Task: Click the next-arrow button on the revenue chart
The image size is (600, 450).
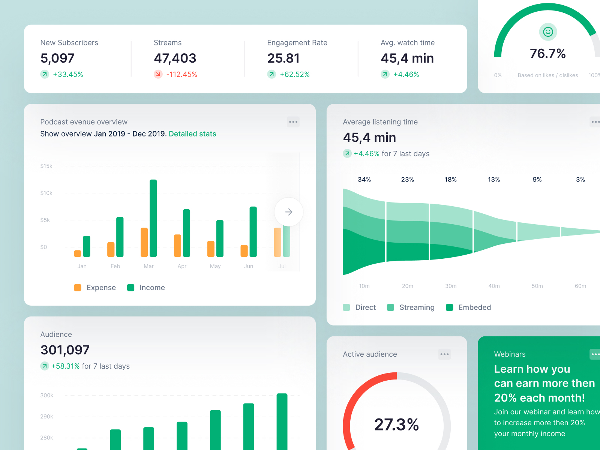Action: coord(289,212)
